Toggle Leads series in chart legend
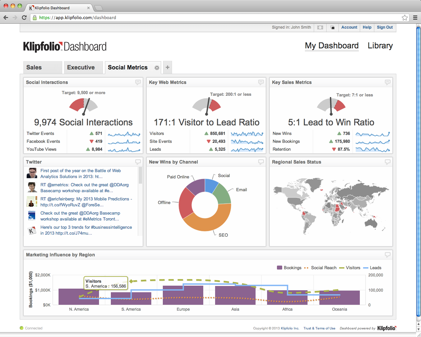 [x=372, y=268]
